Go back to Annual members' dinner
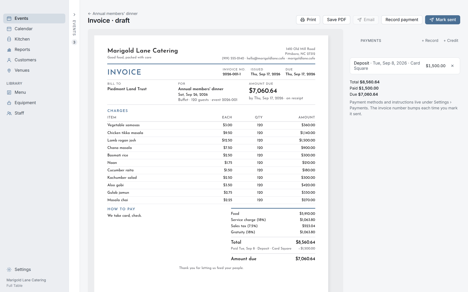Image resolution: width=468 pixels, height=292 pixels. [x=113, y=13]
